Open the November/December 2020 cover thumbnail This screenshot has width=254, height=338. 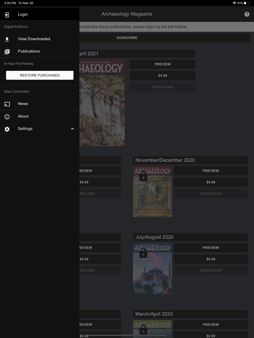pos(152,192)
